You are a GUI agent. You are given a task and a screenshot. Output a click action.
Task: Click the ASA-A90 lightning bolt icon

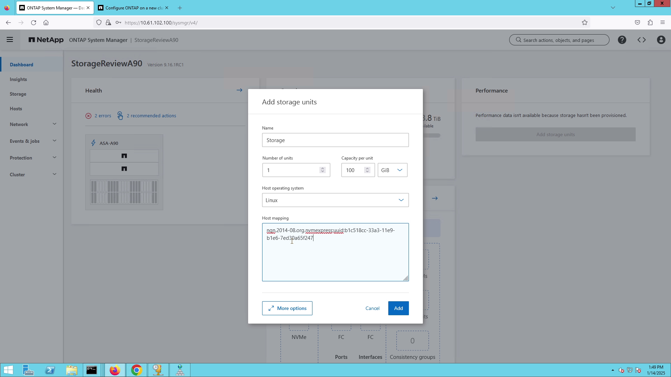click(x=93, y=143)
